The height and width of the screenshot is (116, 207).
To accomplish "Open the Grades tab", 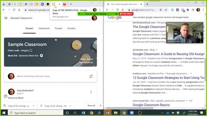I will click(71, 28).
